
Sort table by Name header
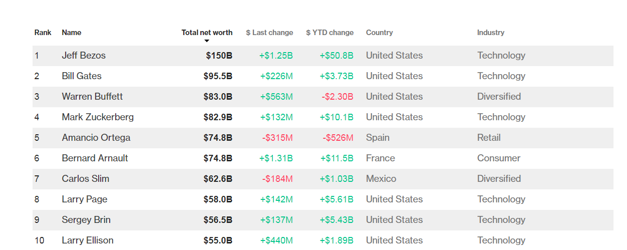click(72, 33)
